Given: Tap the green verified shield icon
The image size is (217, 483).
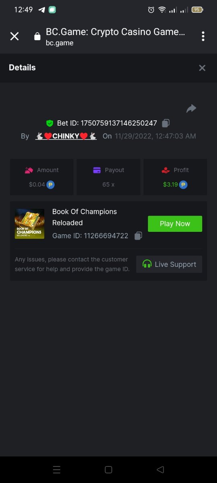Looking at the screenshot, I should coord(50,123).
